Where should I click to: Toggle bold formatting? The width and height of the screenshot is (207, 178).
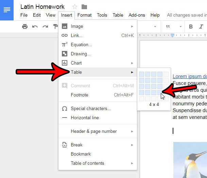(x=191, y=26)
